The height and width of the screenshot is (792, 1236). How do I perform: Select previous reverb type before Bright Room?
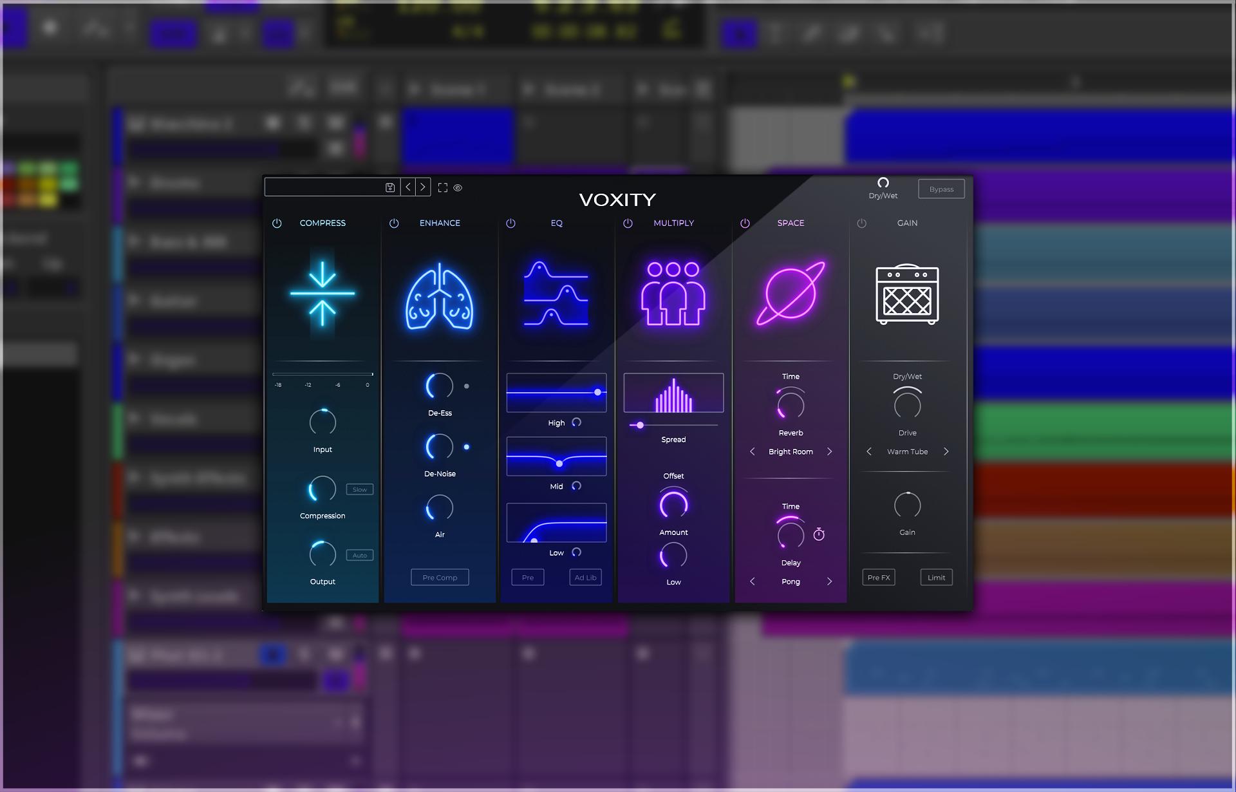click(753, 452)
